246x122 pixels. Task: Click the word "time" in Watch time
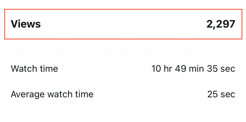(x=50, y=69)
